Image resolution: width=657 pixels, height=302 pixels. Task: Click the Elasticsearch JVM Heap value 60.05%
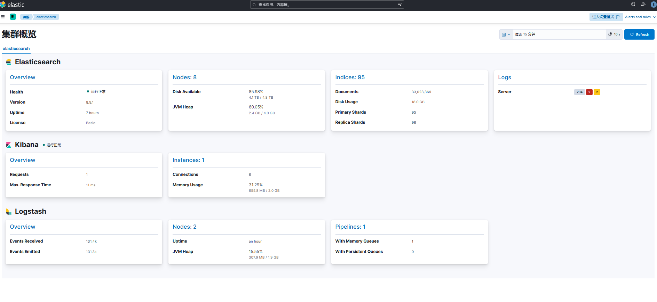[x=256, y=107]
